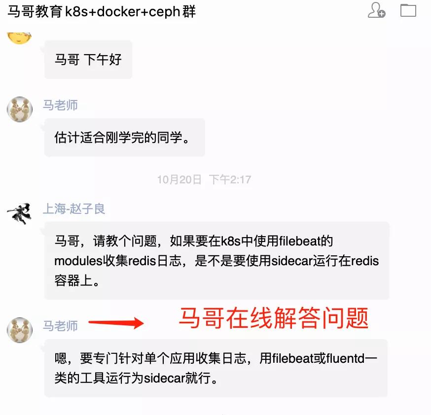Screen dimensions: 431x415
Task: Click the add member icon in header
Action: 376,10
